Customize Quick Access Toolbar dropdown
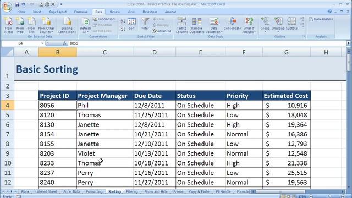352x198 pixels. pos(61,4)
